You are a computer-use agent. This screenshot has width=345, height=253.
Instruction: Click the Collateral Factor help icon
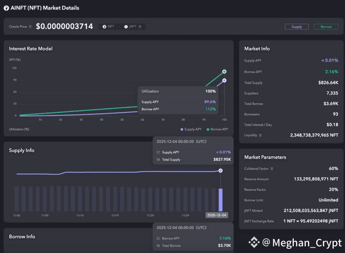[x=272, y=169]
